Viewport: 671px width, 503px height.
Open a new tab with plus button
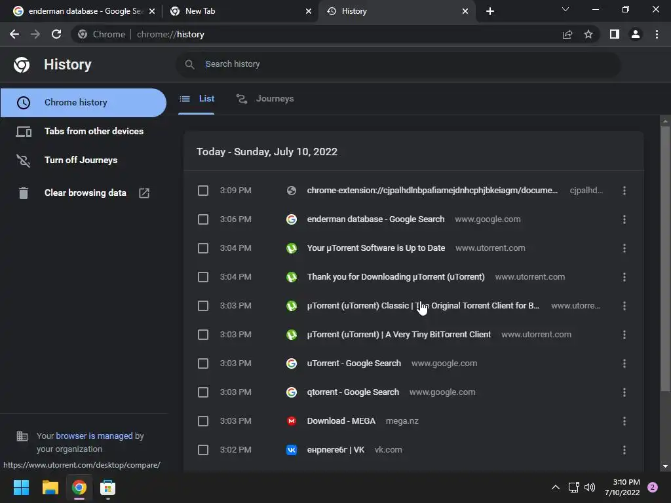[x=490, y=11]
